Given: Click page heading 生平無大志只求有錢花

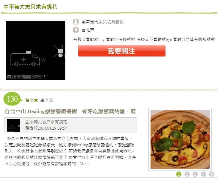Looking at the screenshot, I should (30, 7).
